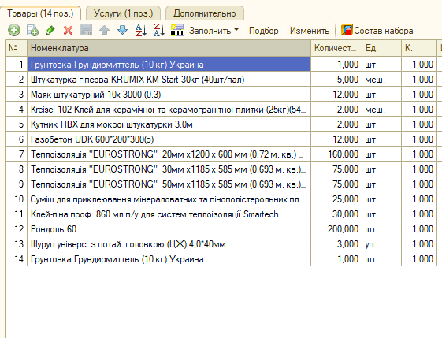Image resolution: width=442 pixels, height=338 pixels.
Task: Select Клей-піна проф. 860 мл row
Action: coord(169,214)
